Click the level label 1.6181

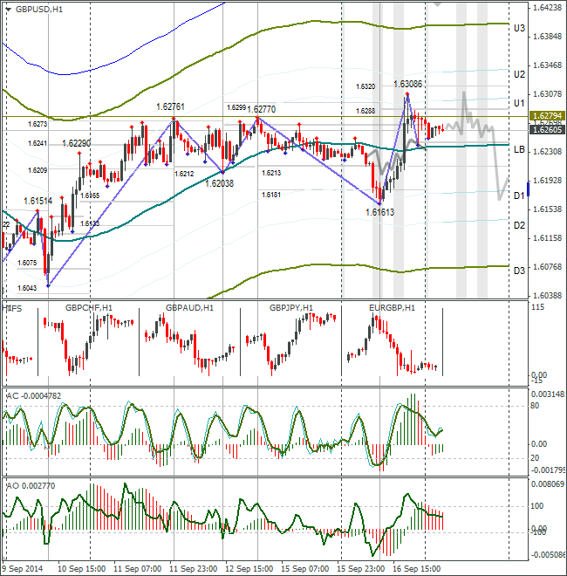coord(271,195)
